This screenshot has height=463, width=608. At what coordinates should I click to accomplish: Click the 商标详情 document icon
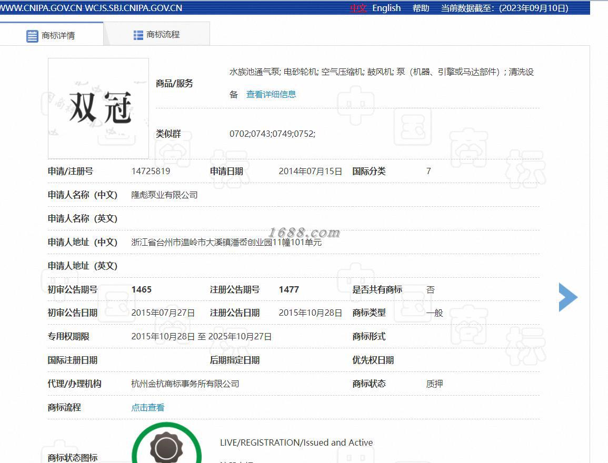click(32, 36)
